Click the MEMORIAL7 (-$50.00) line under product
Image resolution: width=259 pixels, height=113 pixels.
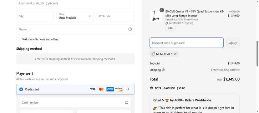pos(179,23)
